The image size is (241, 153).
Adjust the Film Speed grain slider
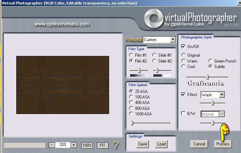pos(132,123)
